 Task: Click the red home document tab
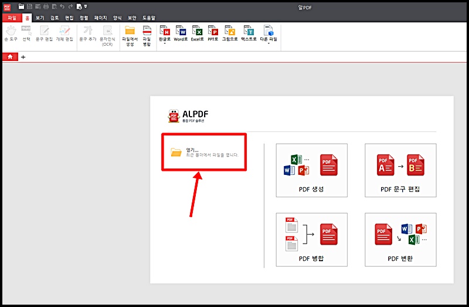coord(10,56)
